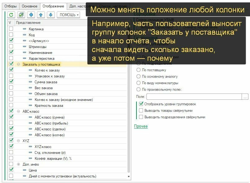Enable the Код column checkbox
250x183 pixels.
click(x=11, y=35)
